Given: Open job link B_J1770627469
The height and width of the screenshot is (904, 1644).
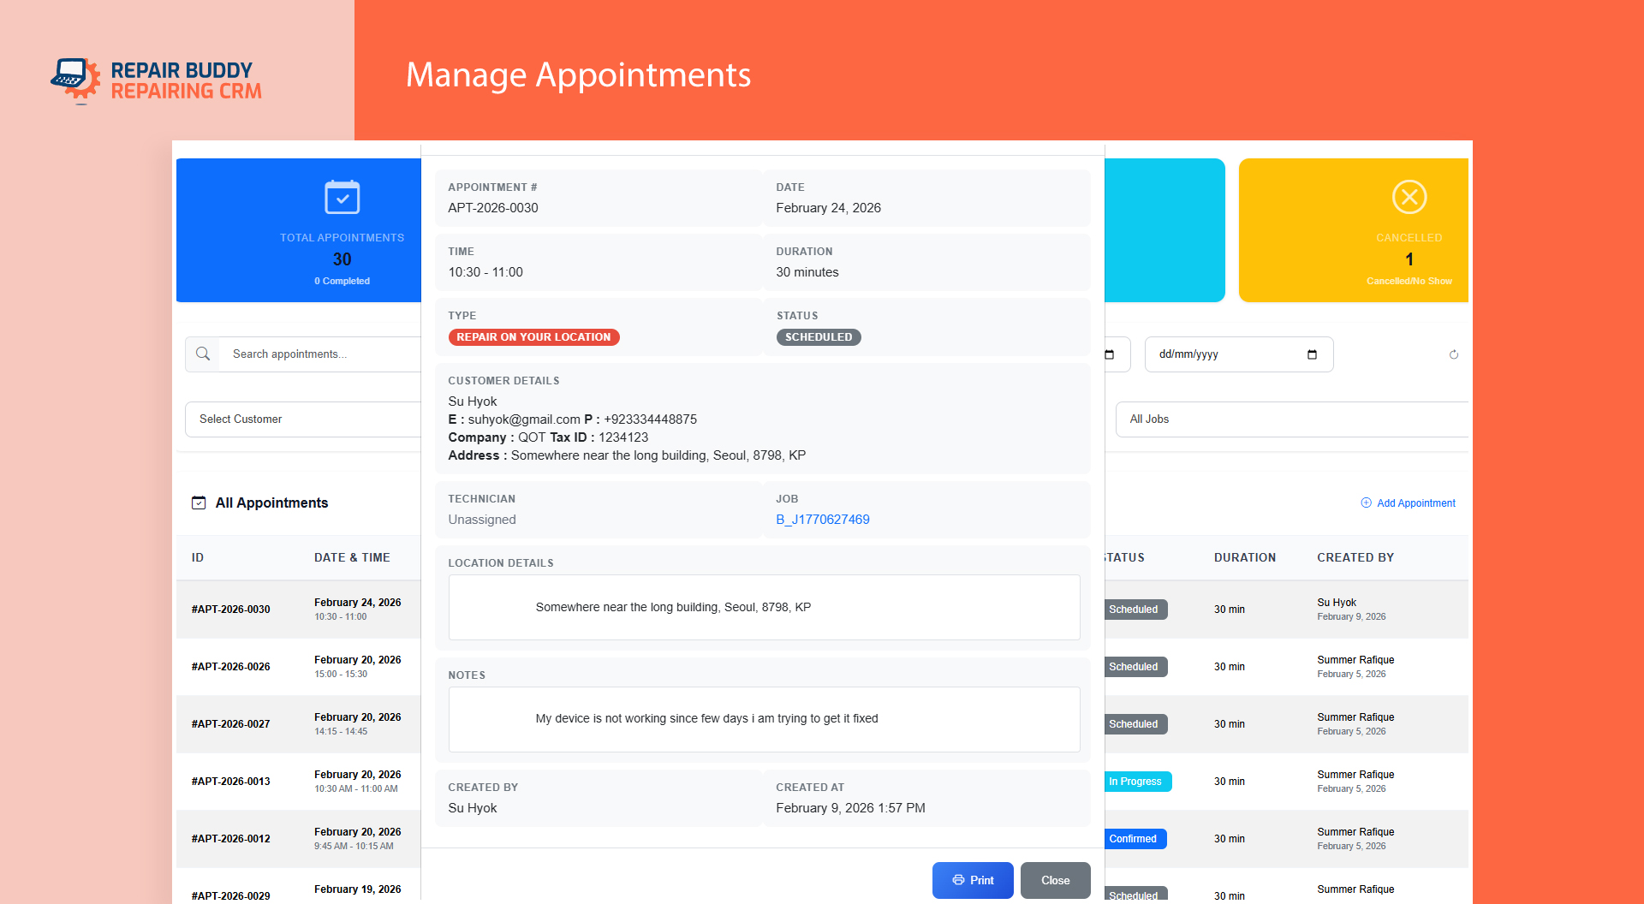Looking at the screenshot, I should coord(823,520).
